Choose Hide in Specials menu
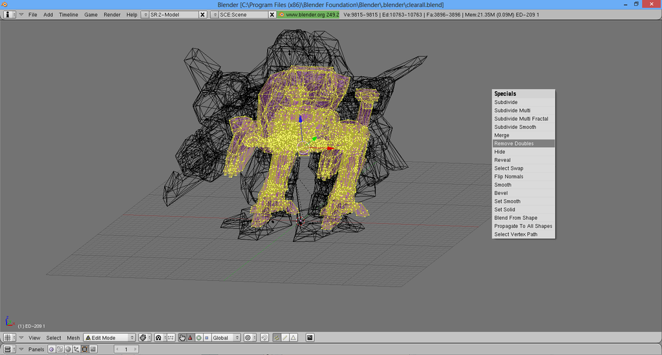Screen dimensions: 662x355 [524, 152]
